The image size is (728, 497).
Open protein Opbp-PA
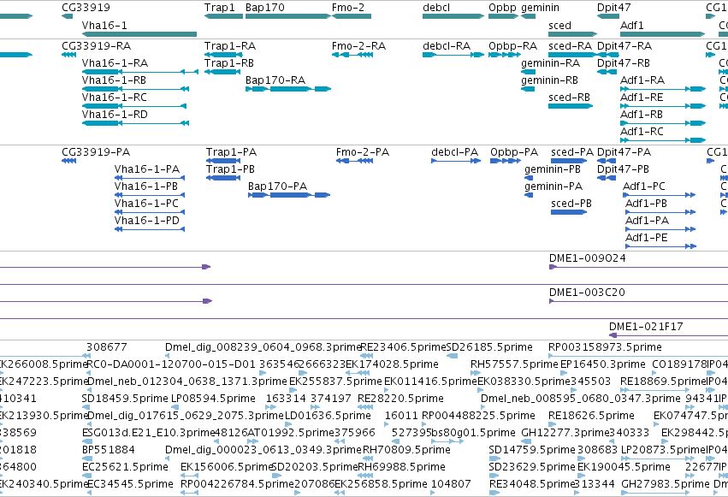tap(514, 152)
